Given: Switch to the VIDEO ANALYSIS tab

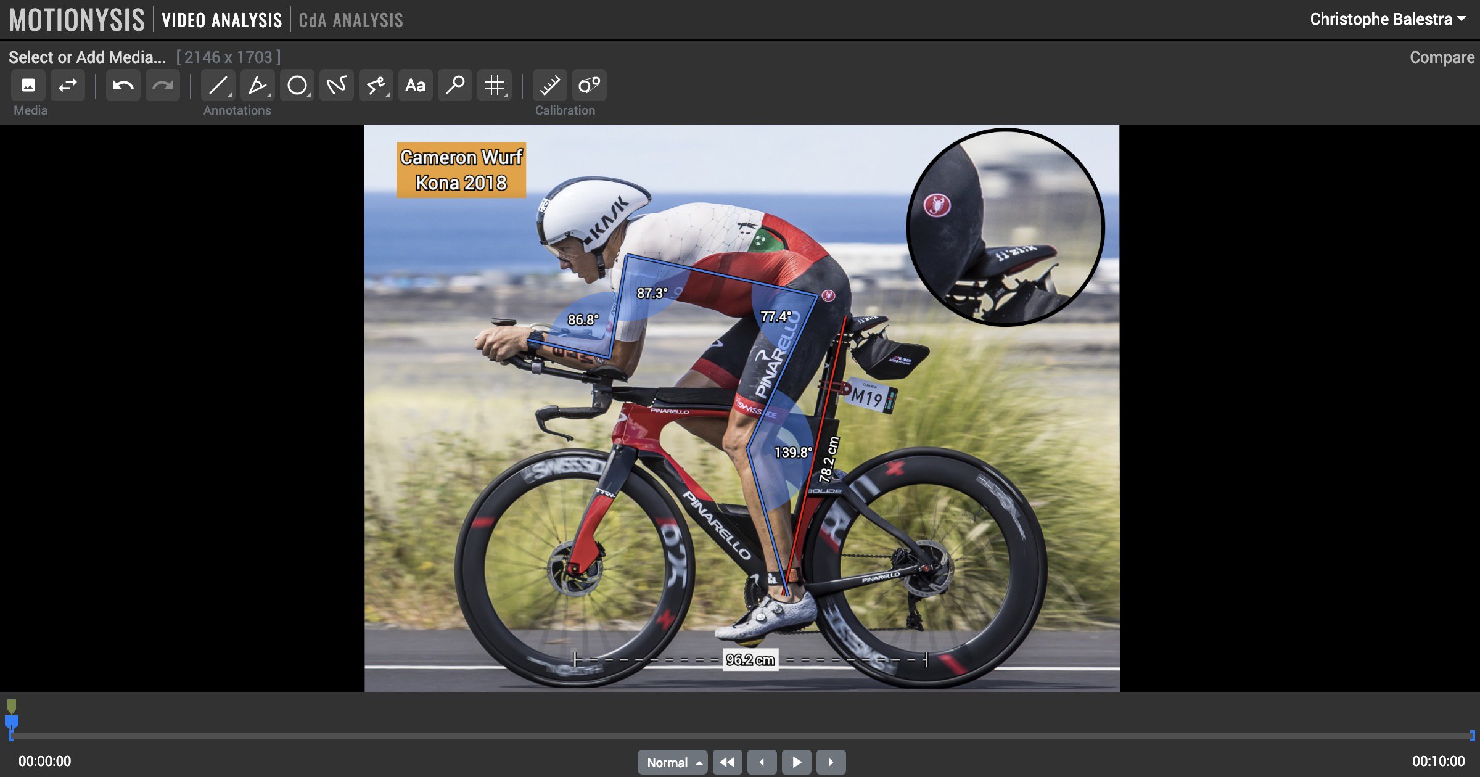Looking at the screenshot, I should [222, 20].
